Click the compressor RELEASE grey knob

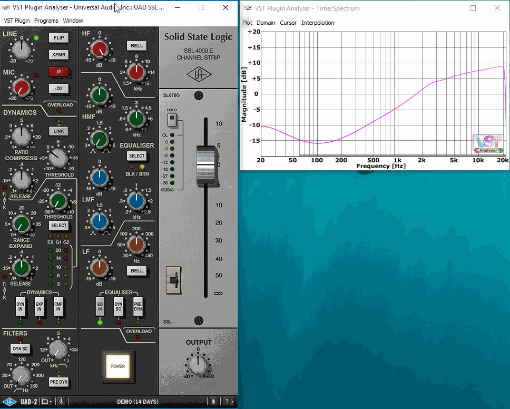click(x=22, y=180)
